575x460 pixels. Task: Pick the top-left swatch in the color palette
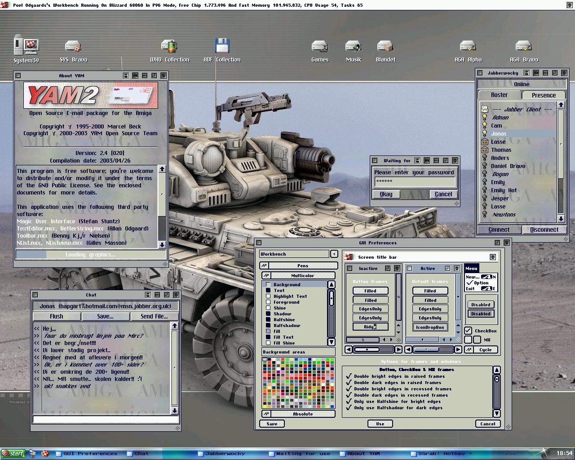point(265,360)
